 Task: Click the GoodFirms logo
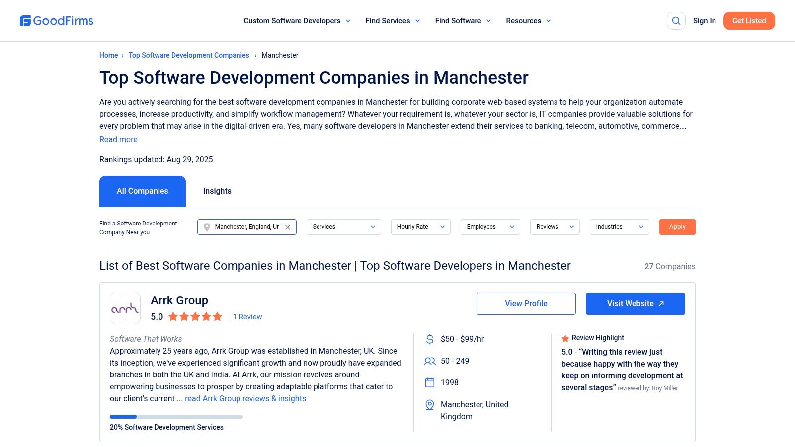pyautogui.click(x=56, y=21)
